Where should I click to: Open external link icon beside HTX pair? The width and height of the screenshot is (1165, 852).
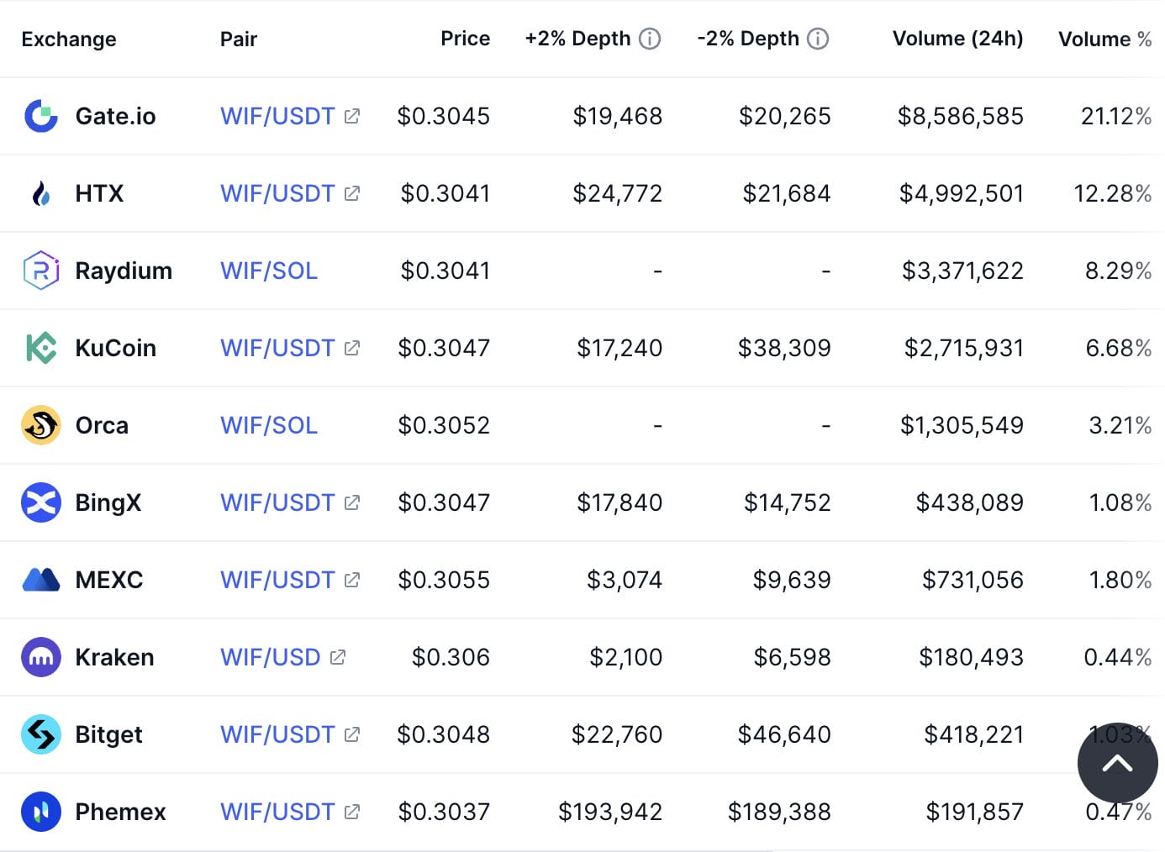352,193
